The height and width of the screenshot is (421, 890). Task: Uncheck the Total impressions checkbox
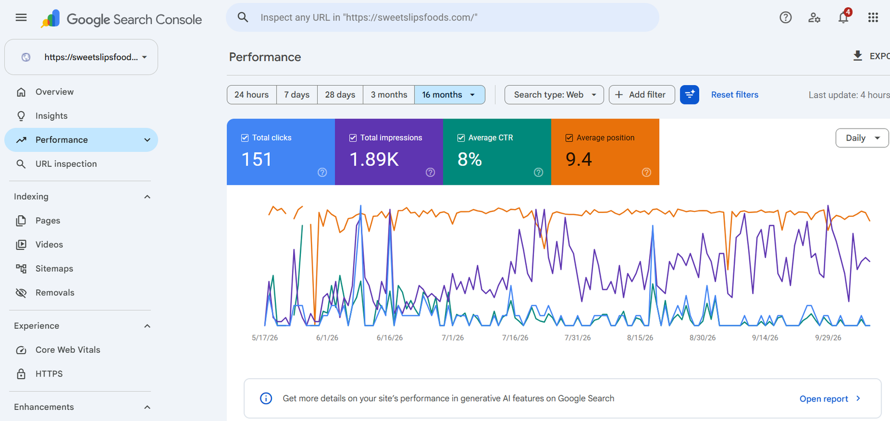353,138
